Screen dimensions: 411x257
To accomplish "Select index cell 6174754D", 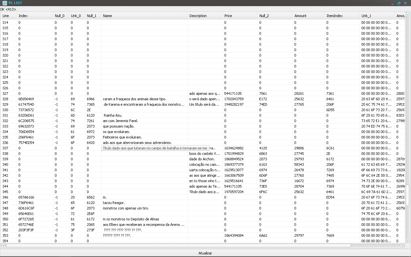I will [35, 104].
